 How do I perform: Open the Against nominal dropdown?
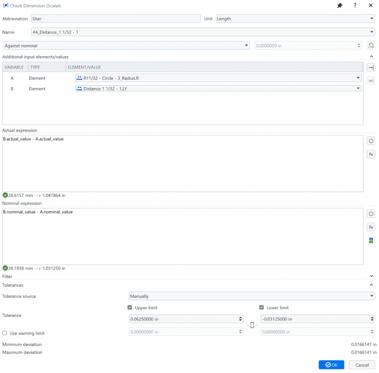pos(126,46)
